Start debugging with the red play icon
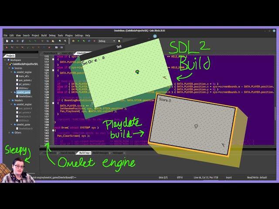 click(x=7, y=47)
